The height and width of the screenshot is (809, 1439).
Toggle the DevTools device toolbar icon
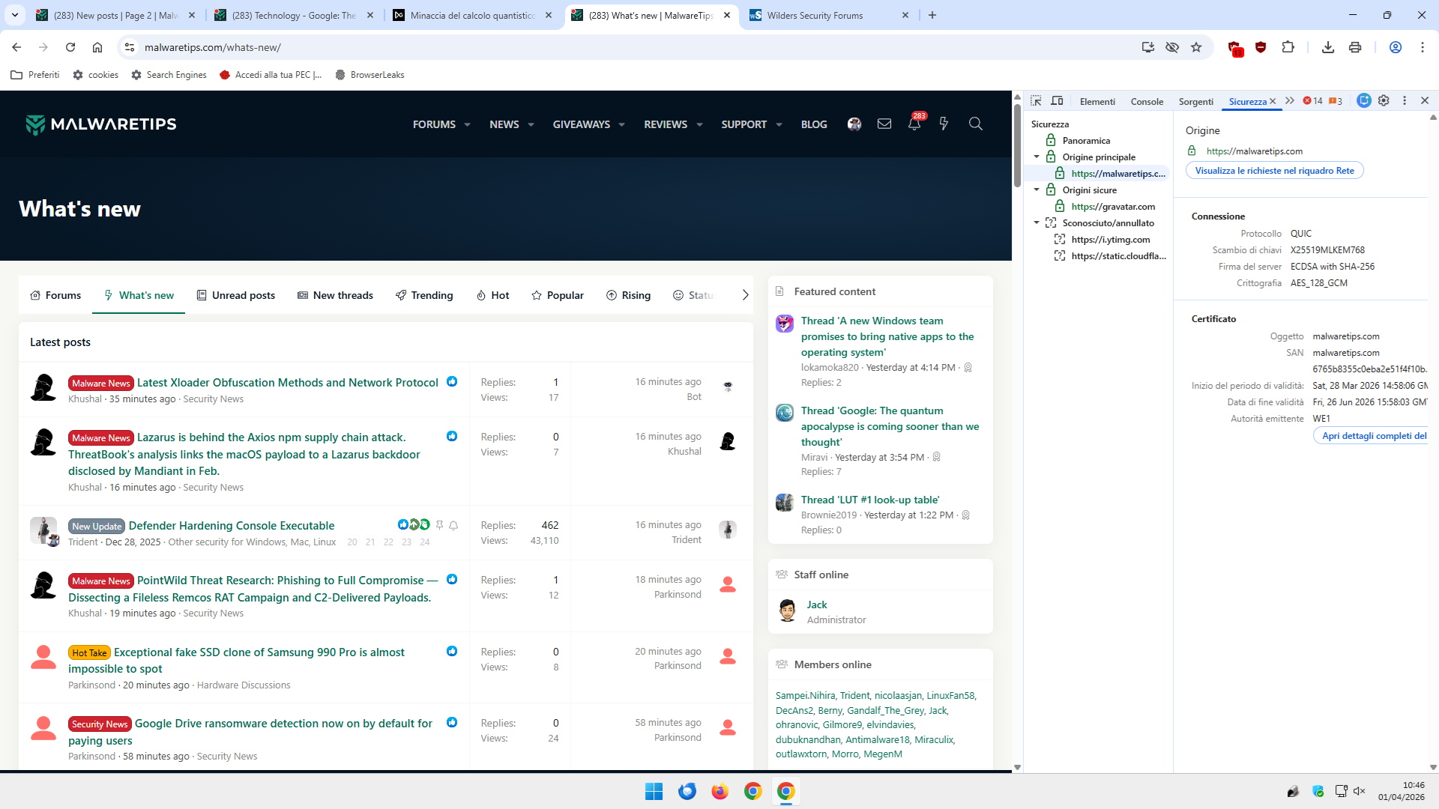pos(1057,101)
